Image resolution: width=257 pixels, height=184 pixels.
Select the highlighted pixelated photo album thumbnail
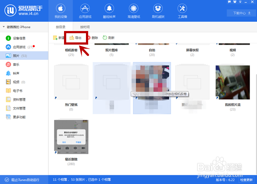152,82
